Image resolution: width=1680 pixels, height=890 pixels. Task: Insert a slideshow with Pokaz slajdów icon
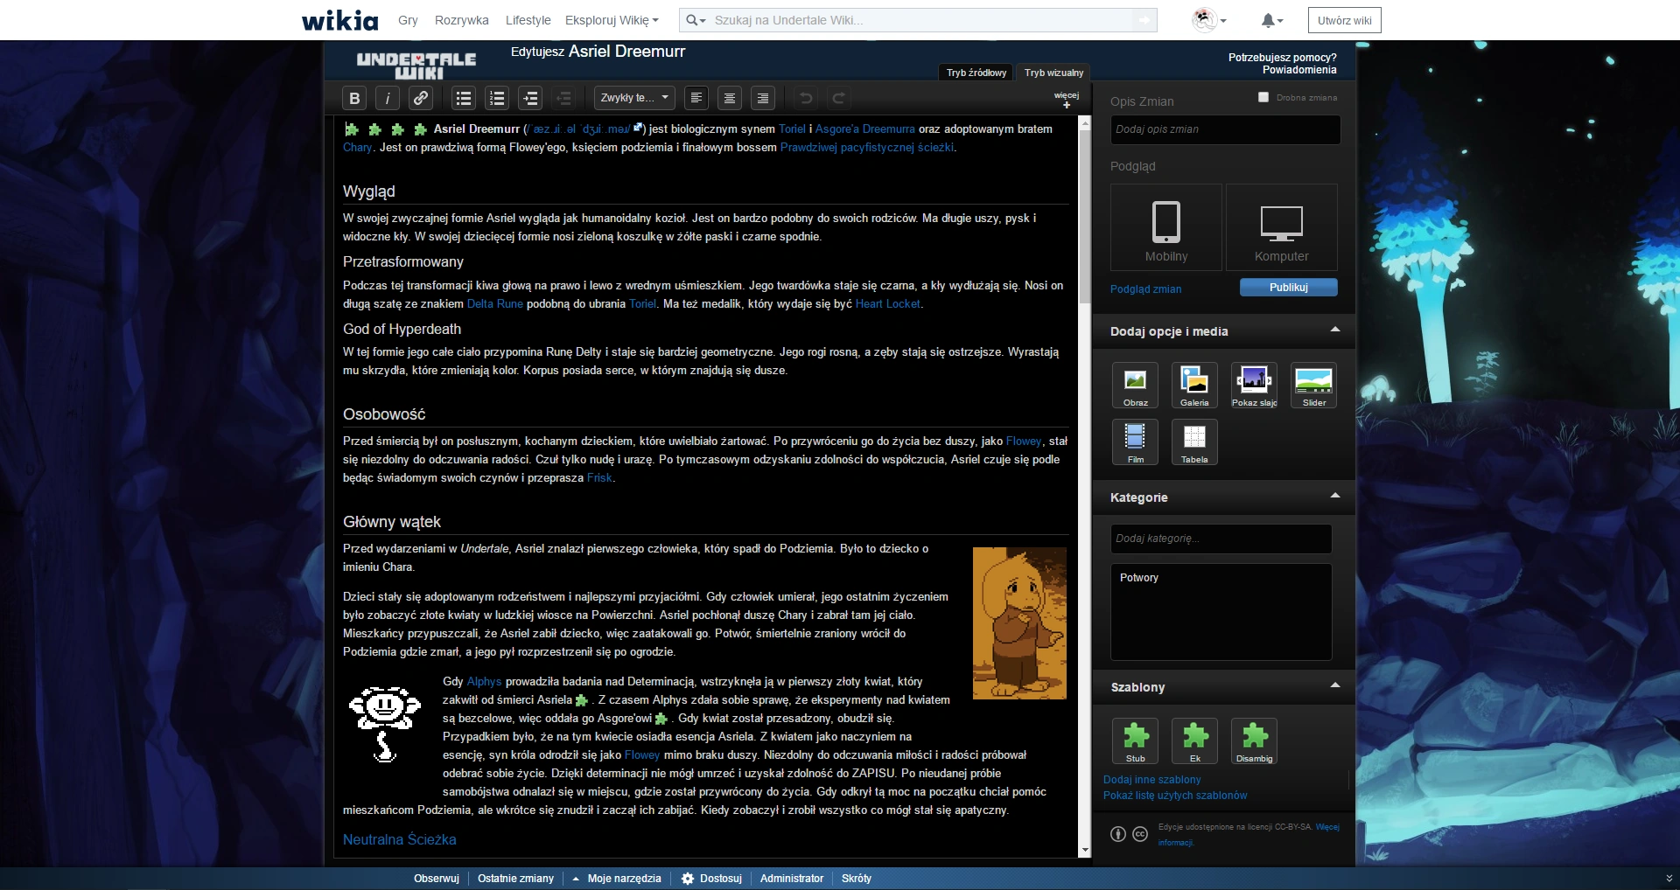coord(1254,386)
